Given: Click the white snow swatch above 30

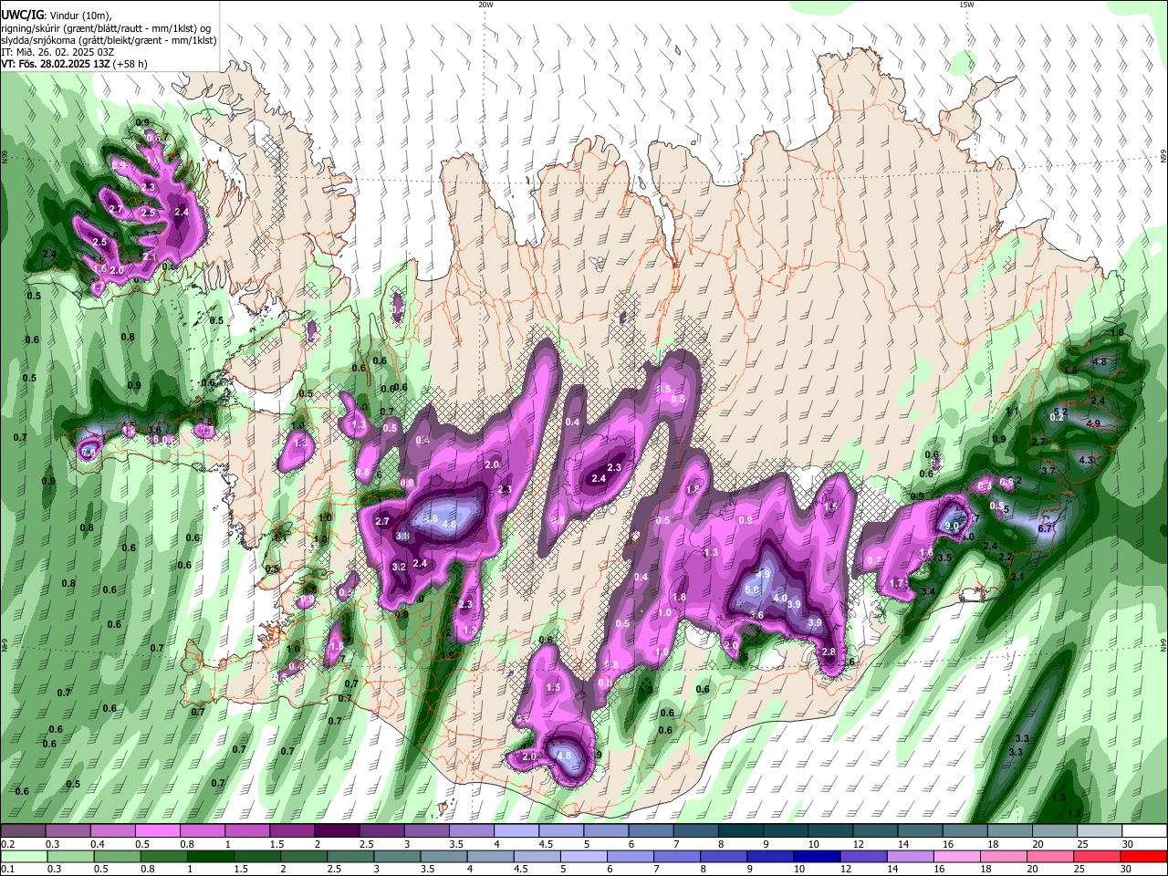Looking at the screenshot, I should pos(1145,830).
